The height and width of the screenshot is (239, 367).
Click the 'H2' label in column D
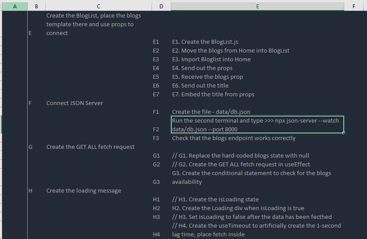156,208
